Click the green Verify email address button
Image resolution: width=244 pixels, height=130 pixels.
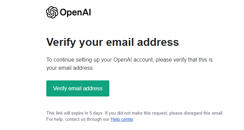coord(78,88)
